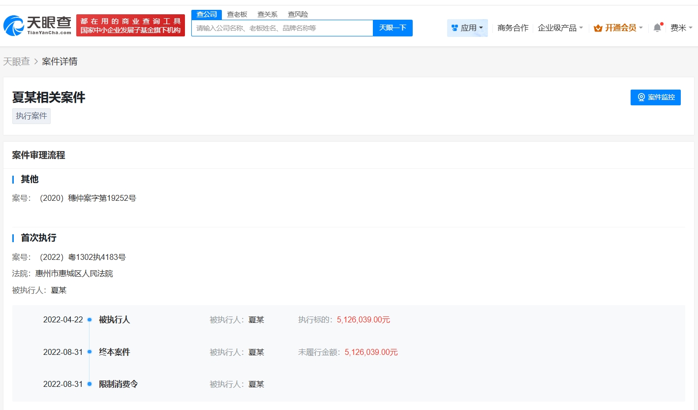Click the 限制消费令 timeline marker dot
The width and height of the screenshot is (698, 410).
[90, 384]
